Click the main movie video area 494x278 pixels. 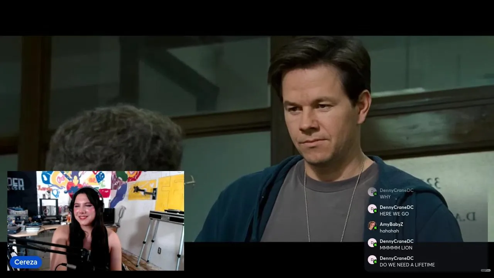tap(247, 139)
